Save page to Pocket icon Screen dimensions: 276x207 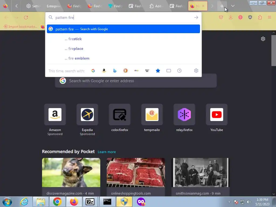click(221, 17)
